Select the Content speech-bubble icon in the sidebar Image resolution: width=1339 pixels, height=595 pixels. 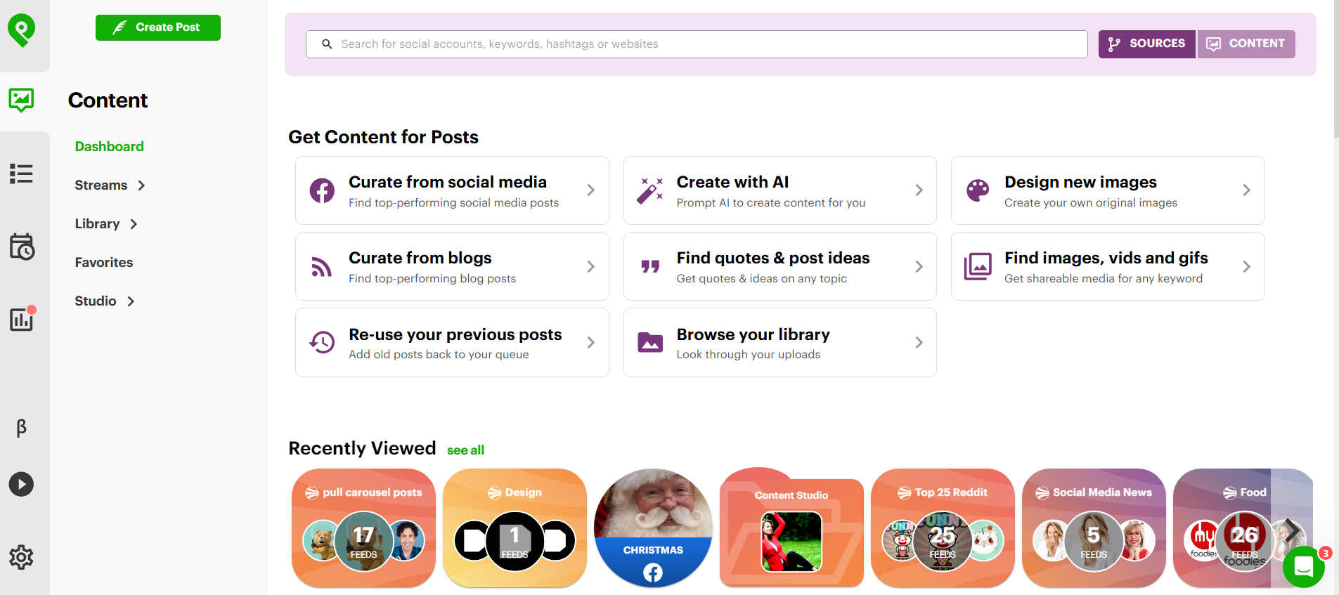[21, 100]
